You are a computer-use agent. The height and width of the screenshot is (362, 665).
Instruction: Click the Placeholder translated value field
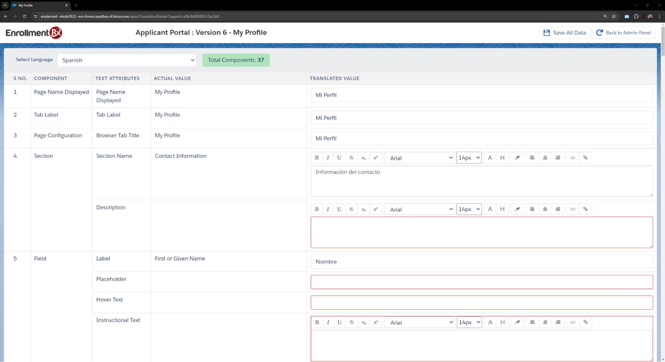[x=481, y=282]
